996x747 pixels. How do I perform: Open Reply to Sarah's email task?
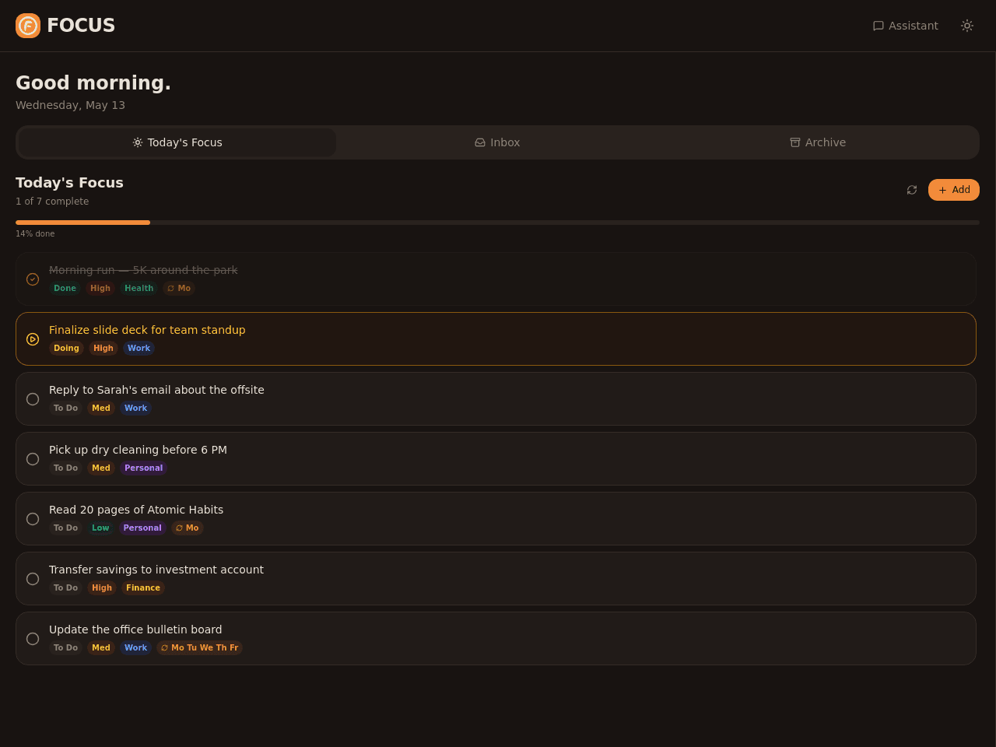click(x=156, y=390)
